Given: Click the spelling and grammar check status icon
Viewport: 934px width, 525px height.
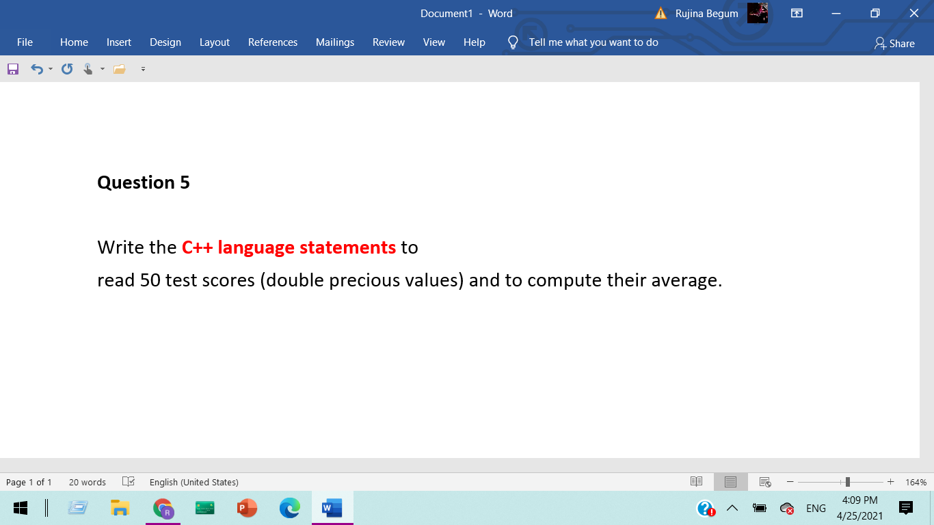Looking at the screenshot, I should (x=129, y=482).
